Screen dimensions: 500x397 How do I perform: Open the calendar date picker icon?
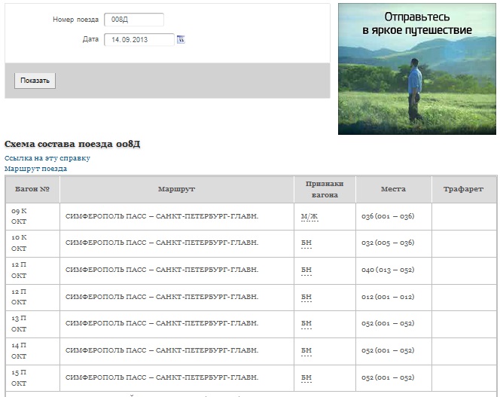(x=181, y=39)
